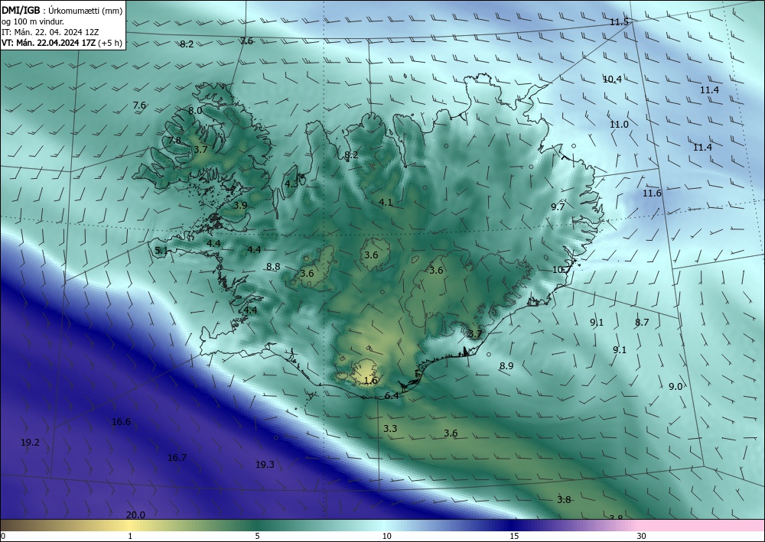Click the 4.1 value on the map
Screen dimensions: 765x542
pyautogui.click(x=386, y=203)
